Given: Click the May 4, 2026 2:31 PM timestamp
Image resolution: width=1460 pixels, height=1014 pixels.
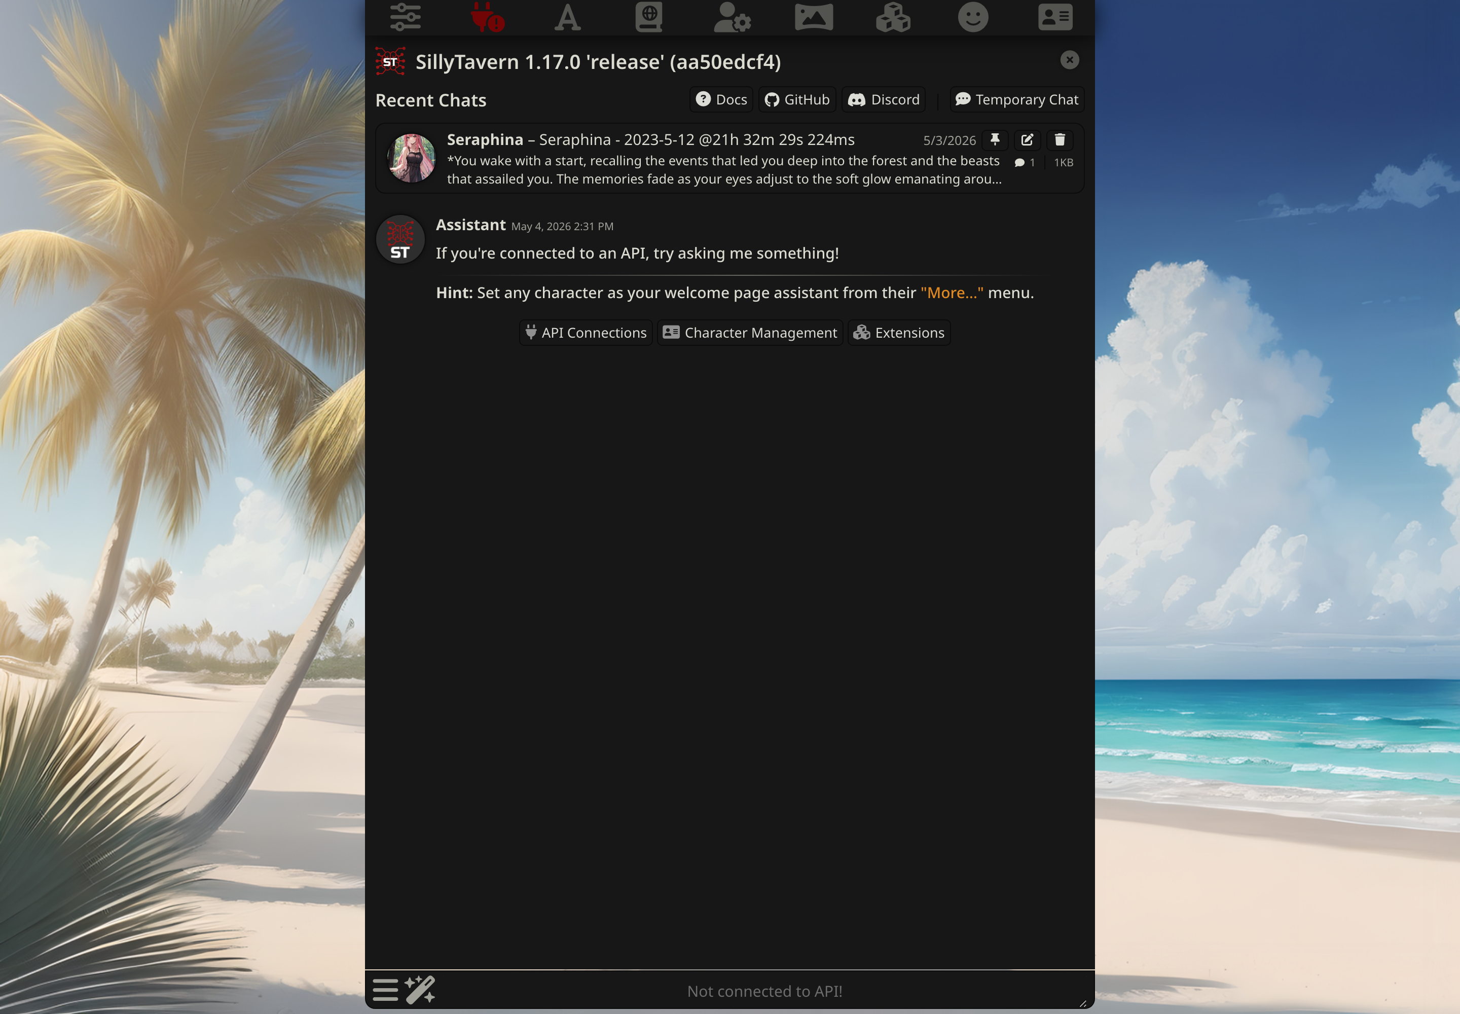Looking at the screenshot, I should coord(562,227).
